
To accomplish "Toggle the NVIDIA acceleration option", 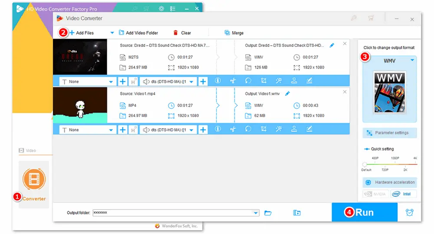I will [x=376, y=194].
